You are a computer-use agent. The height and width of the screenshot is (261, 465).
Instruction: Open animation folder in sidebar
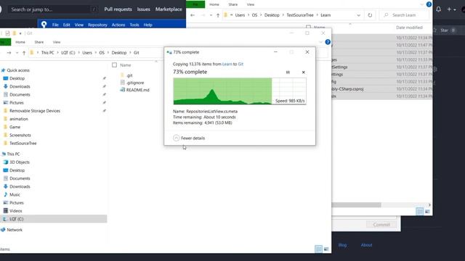click(18, 119)
